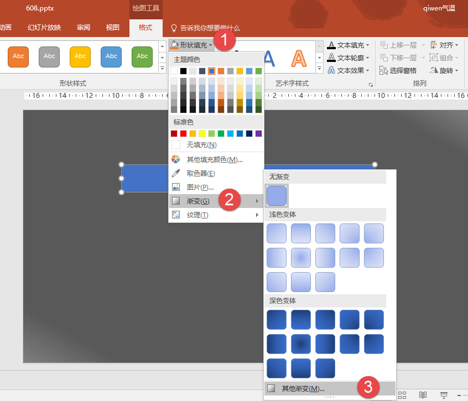The image size is (468, 401).
Task: Pick purple standard color
Action: tap(258, 133)
